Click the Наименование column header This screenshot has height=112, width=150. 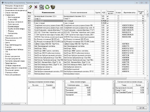pos(48,13)
